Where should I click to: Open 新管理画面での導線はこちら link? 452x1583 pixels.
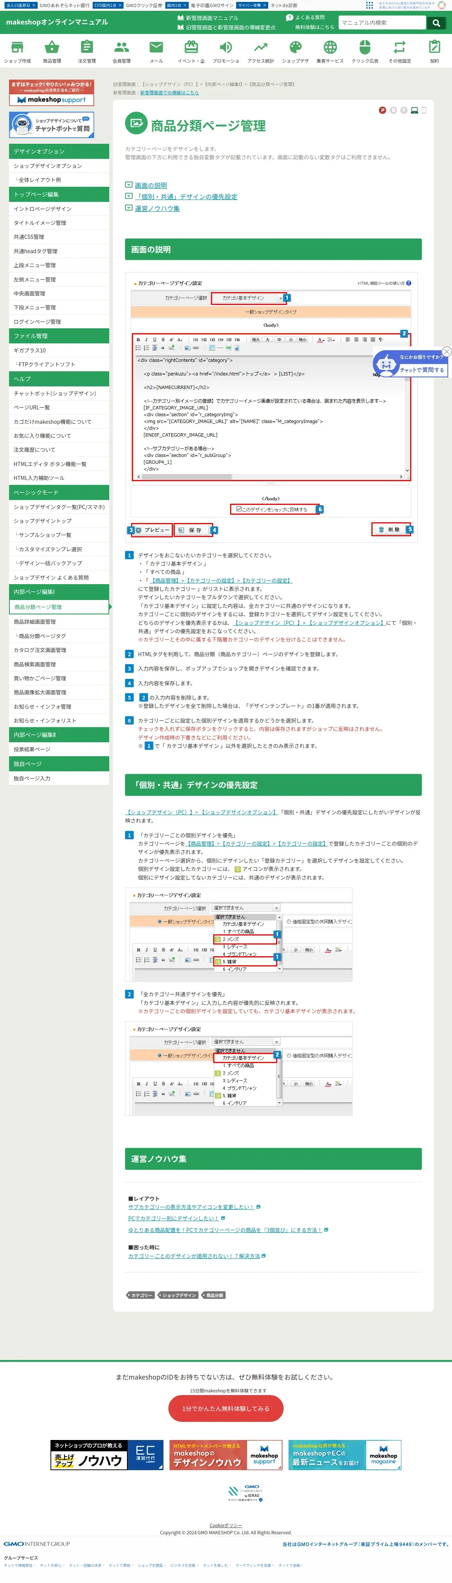[169, 93]
